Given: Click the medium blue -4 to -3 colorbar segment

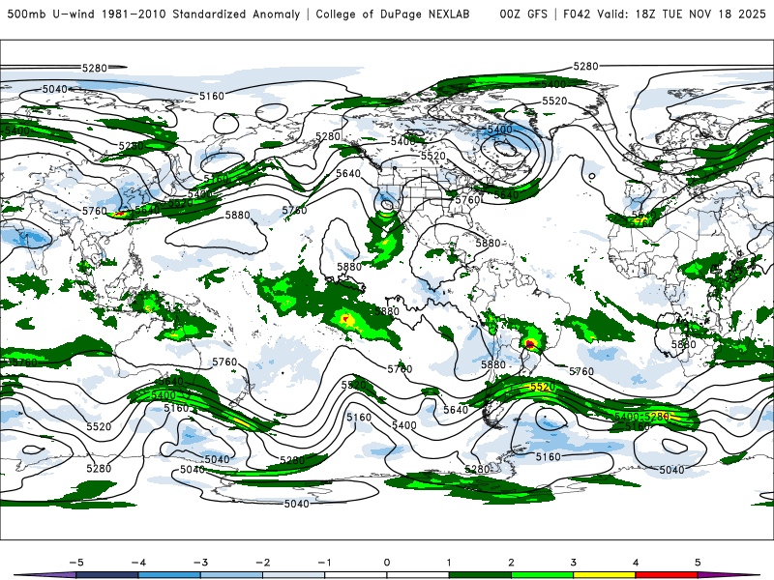Looking at the screenshot, I should [169, 575].
